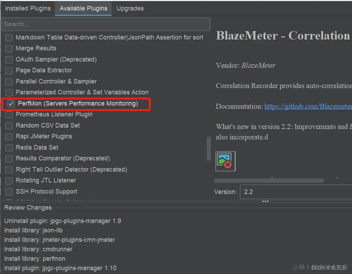Viewport: 352px width, 274px height.
Task: Select the Available Plugins tab
Action: (83, 8)
